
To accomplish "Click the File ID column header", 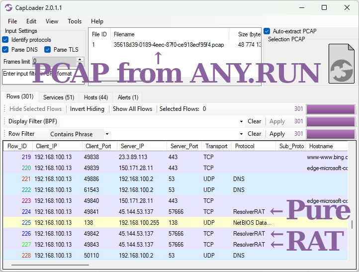I will point(99,34).
